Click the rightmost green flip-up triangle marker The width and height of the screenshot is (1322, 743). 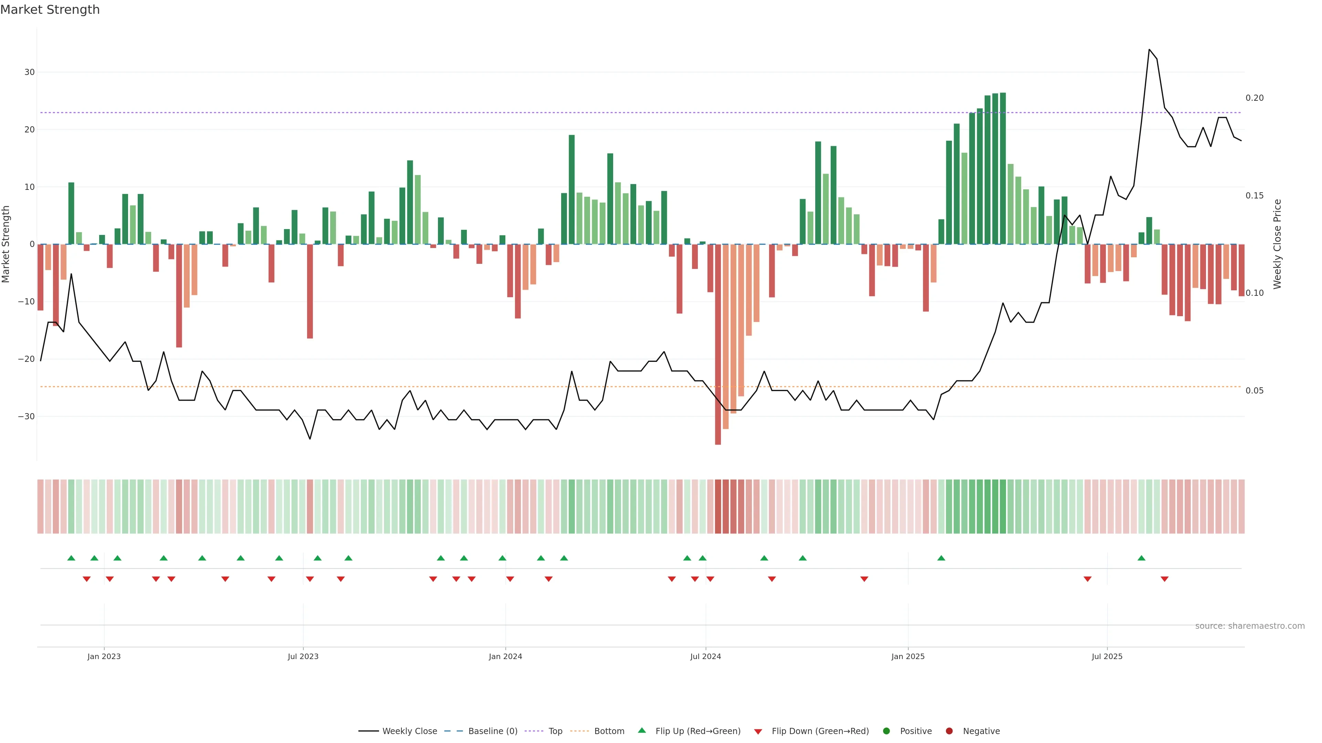(x=1141, y=558)
